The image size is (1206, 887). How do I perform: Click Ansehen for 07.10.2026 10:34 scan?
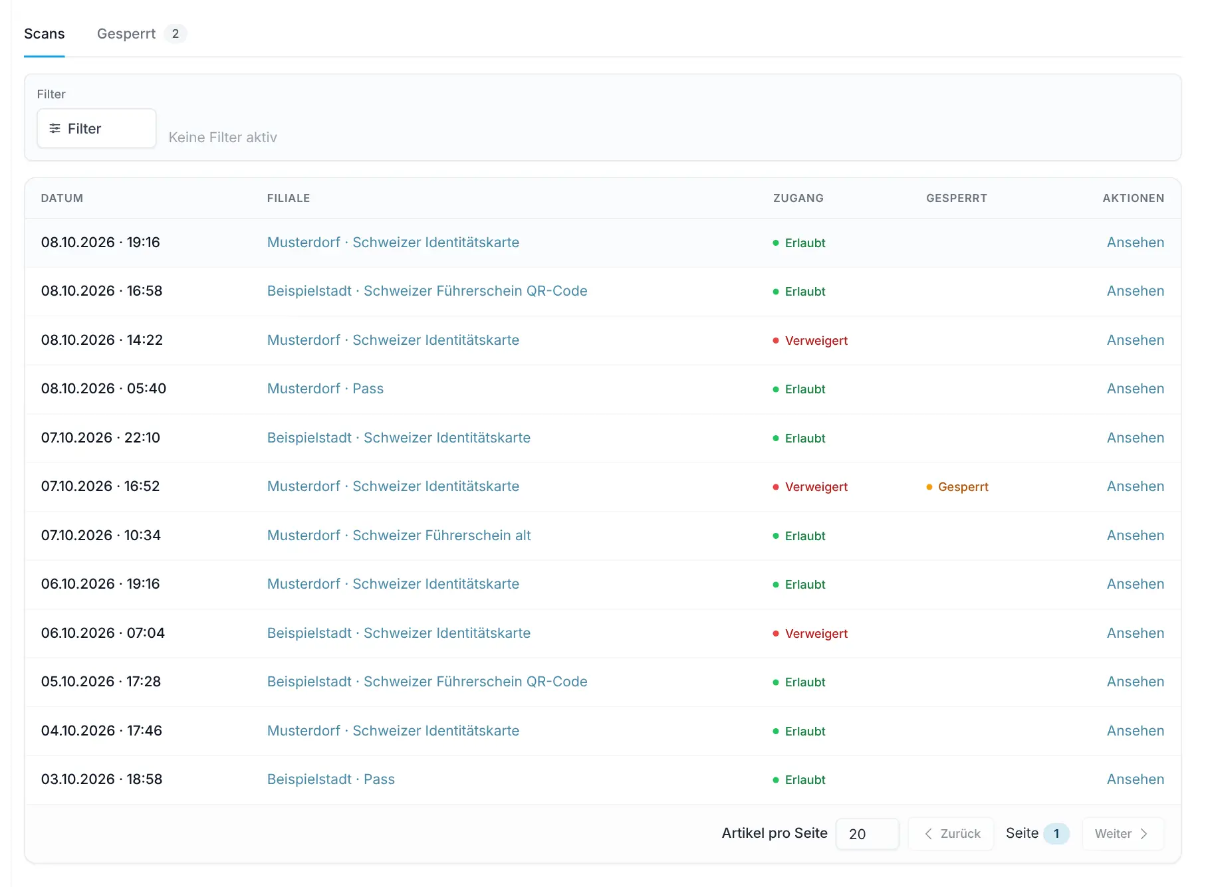click(x=1135, y=536)
